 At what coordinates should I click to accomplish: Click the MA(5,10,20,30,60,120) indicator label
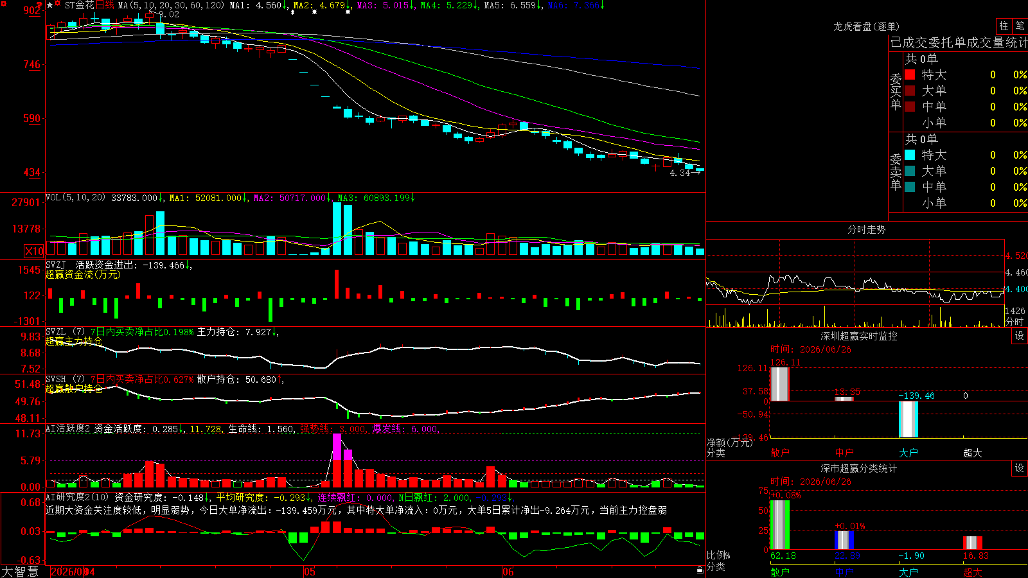coord(171,5)
